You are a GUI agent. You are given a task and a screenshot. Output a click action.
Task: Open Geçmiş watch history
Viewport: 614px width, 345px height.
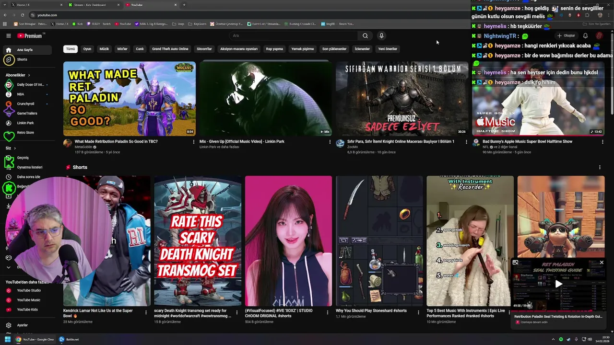23,158
